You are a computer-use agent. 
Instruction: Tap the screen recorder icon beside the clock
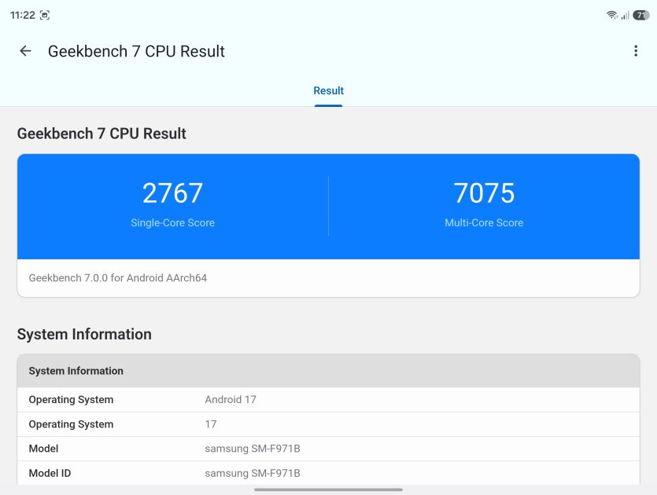44,16
